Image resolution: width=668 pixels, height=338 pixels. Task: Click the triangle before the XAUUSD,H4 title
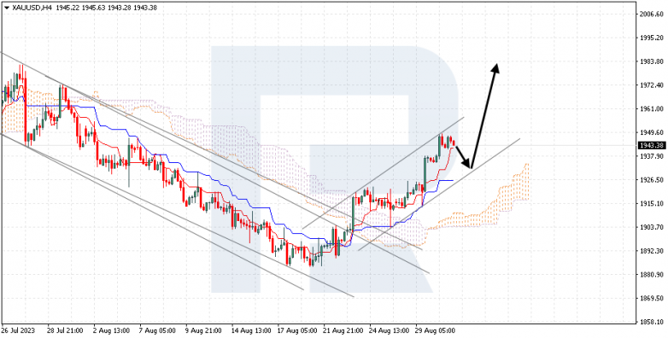(6, 8)
